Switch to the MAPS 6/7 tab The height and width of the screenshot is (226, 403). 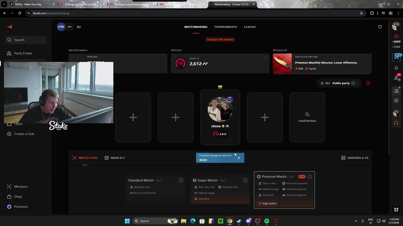coord(115,158)
